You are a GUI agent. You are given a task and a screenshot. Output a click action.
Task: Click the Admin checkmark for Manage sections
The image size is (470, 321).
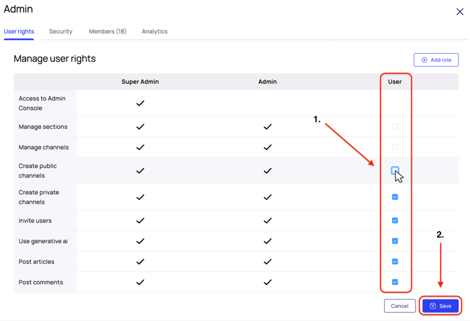point(267,127)
